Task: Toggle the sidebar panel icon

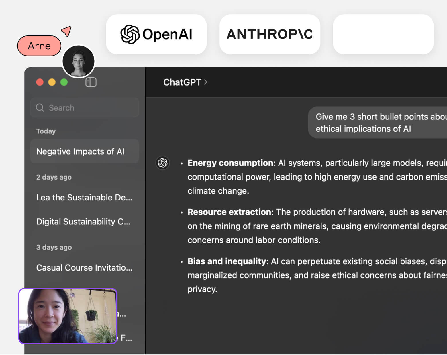Action: pos(91,82)
